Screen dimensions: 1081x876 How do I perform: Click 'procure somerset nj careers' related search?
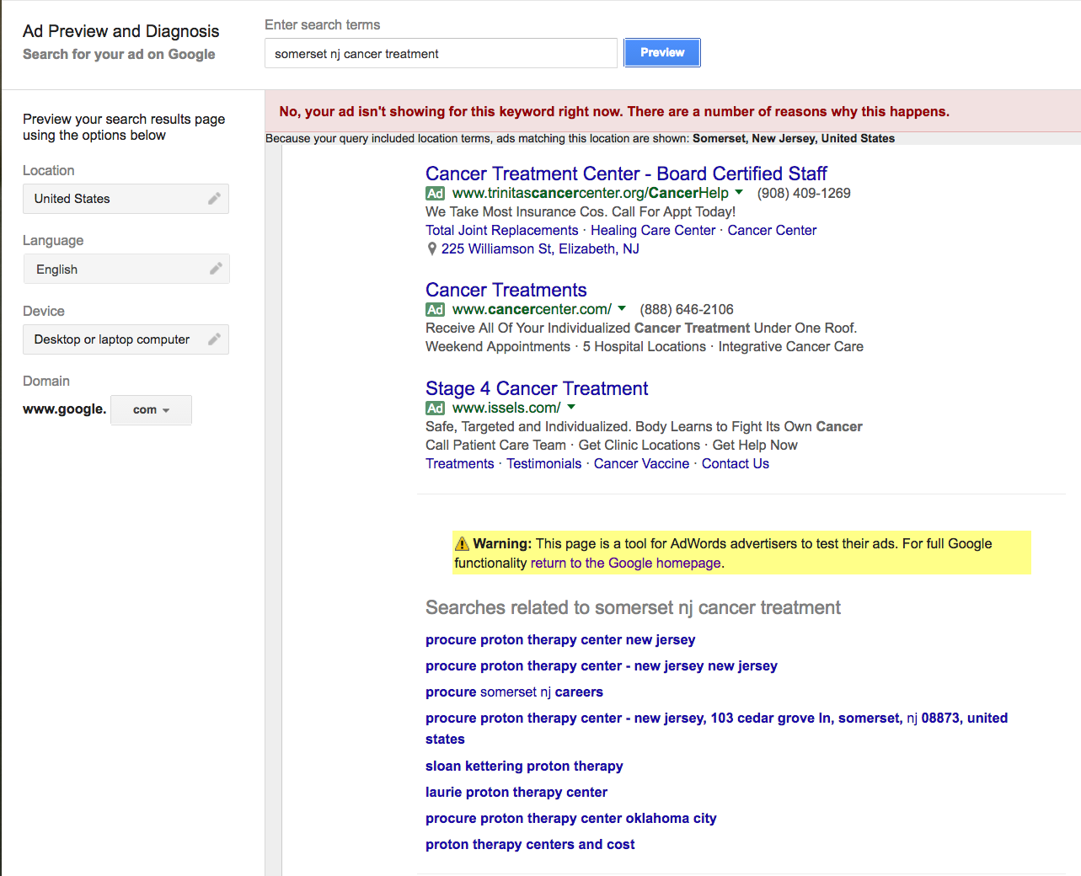[514, 692]
